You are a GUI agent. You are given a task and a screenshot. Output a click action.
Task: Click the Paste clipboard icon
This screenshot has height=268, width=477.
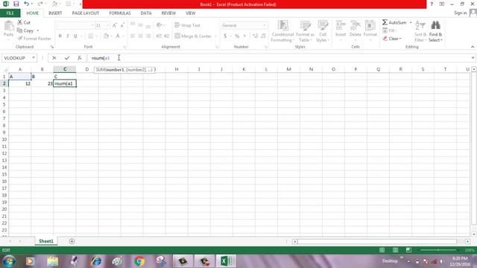tap(8, 26)
